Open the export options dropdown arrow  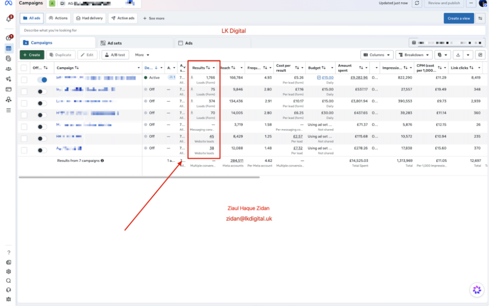click(468, 55)
